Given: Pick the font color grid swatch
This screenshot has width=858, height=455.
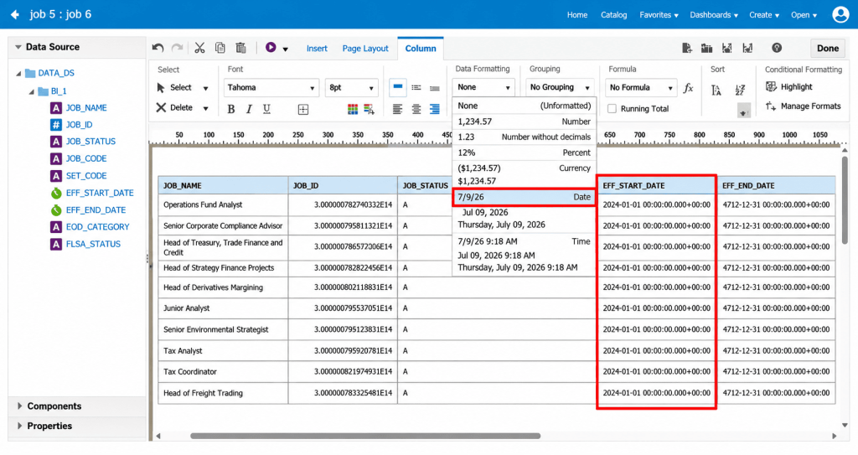Looking at the screenshot, I should 353,110.
